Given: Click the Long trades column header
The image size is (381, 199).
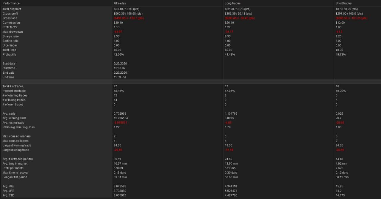Looking at the screenshot, I should 232,3.
